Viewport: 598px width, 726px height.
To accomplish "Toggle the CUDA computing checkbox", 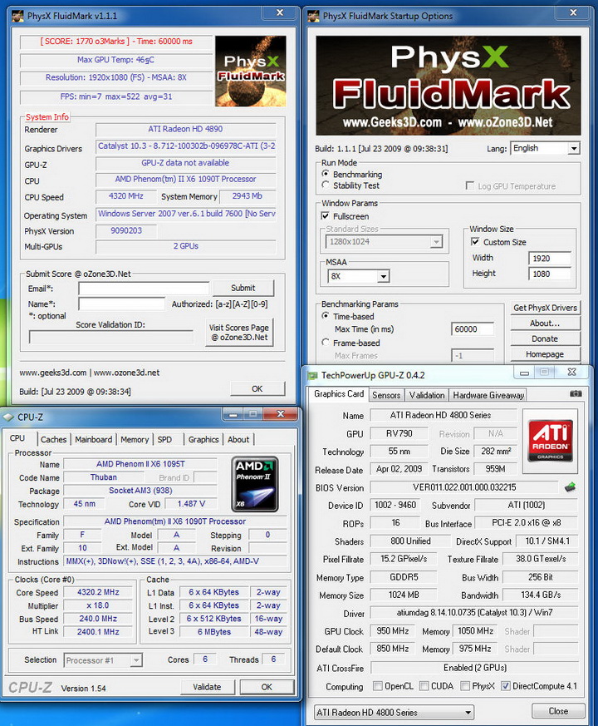I will pos(424,686).
